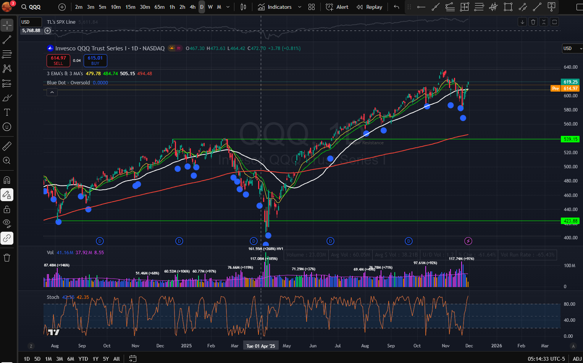The image size is (583, 363).
Task: Select the crosshair cursor tool
Action: point(7,26)
